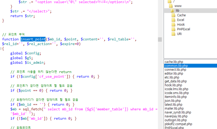This screenshot has width=217, height=129.
Task: Select the www folder label in tree
Action: (178, 6)
